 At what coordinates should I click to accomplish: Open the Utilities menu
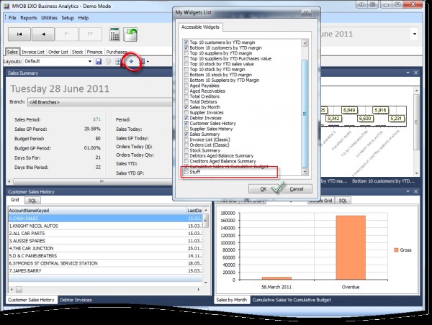click(49, 18)
